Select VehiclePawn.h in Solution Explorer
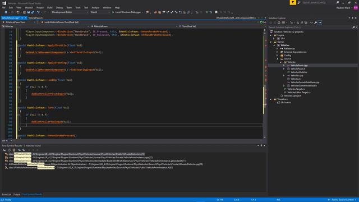The image size is (359, 202). (x=298, y=68)
